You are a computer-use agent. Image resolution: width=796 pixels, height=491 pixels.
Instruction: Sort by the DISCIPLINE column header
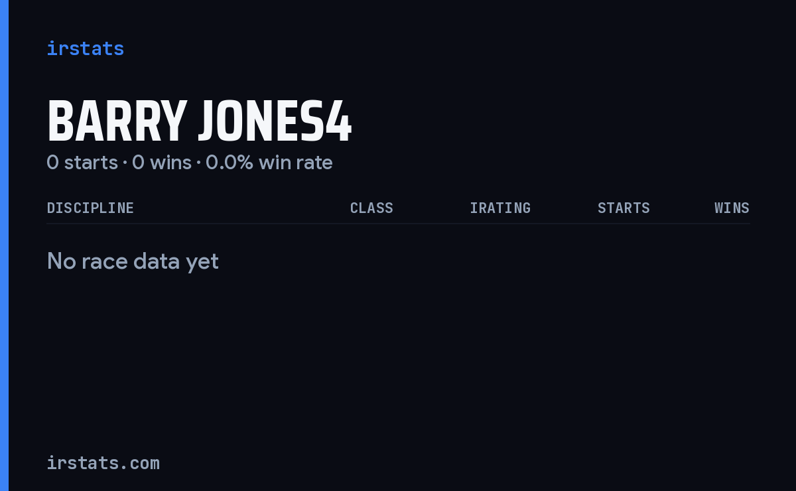pos(90,208)
